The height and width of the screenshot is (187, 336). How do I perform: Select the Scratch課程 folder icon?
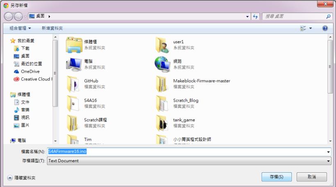[x=73, y=123]
